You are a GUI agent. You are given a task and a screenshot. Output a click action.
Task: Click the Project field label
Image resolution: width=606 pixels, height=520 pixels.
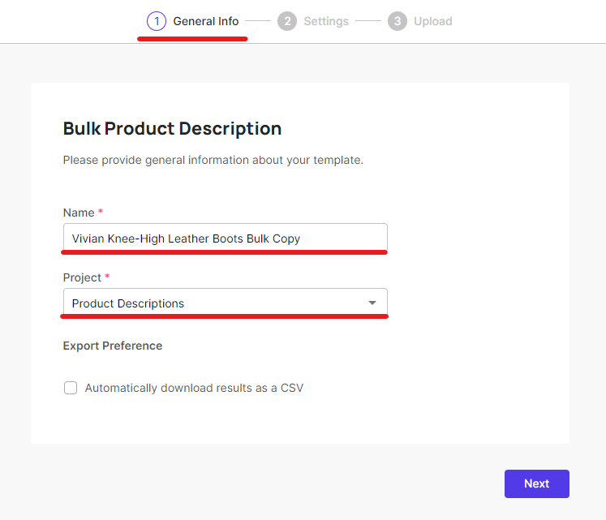82,277
